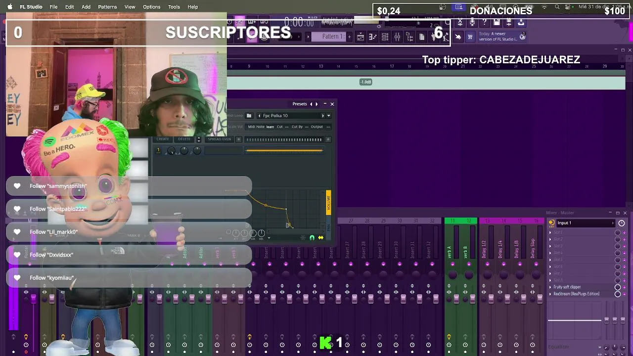Viewport: 633px width, 356px height.
Task: Mute the Delay Slap mixer track
Action: [x=536, y=264]
